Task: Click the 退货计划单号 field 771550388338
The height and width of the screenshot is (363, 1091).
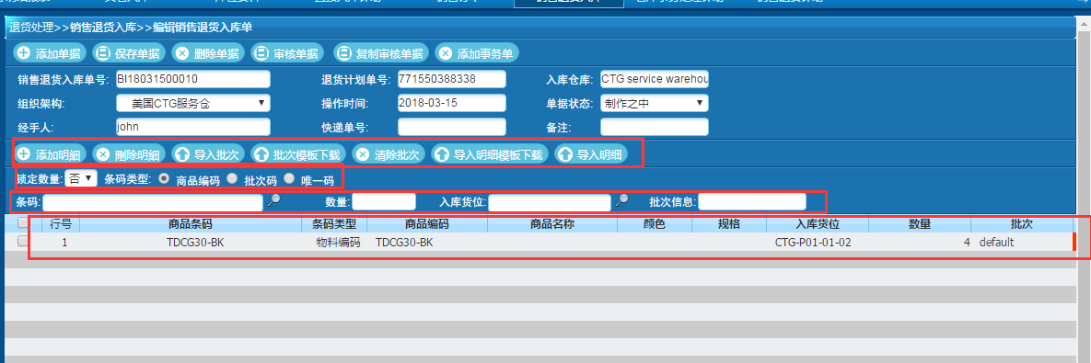Action: [x=451, y=79]
